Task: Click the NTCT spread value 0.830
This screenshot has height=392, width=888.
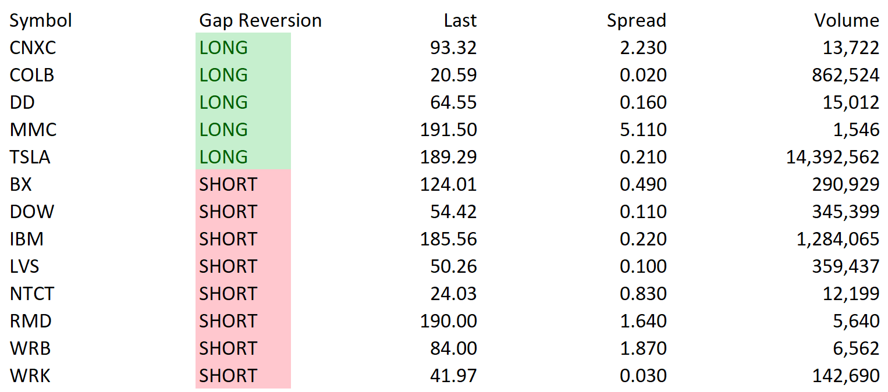Action: 643,294
